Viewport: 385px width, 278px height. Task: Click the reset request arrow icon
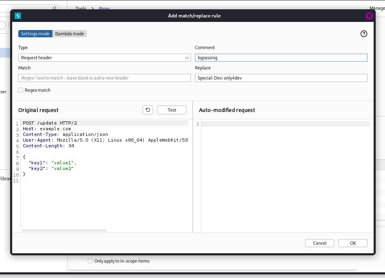148,110
